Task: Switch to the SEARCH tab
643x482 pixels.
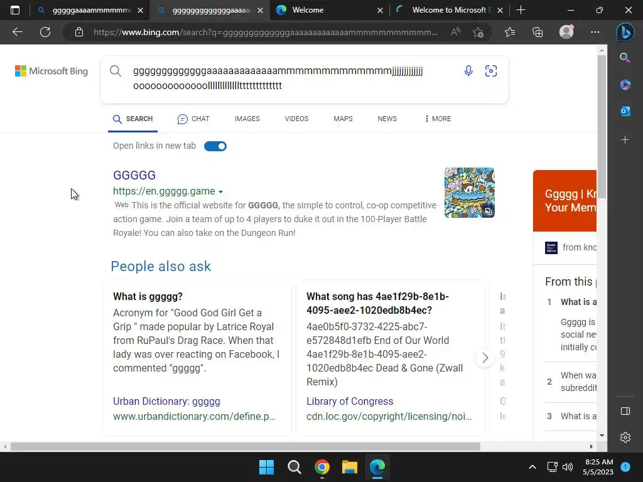Action: [133, 119]
